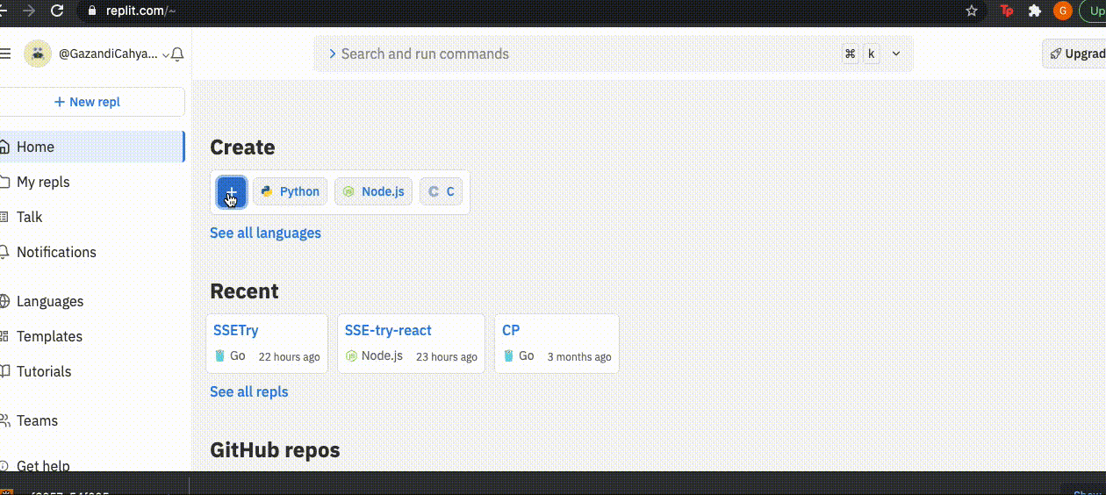
Task: Click the Go icon in SSETry card
Action: pyautogui.click(x=220, y=356)
